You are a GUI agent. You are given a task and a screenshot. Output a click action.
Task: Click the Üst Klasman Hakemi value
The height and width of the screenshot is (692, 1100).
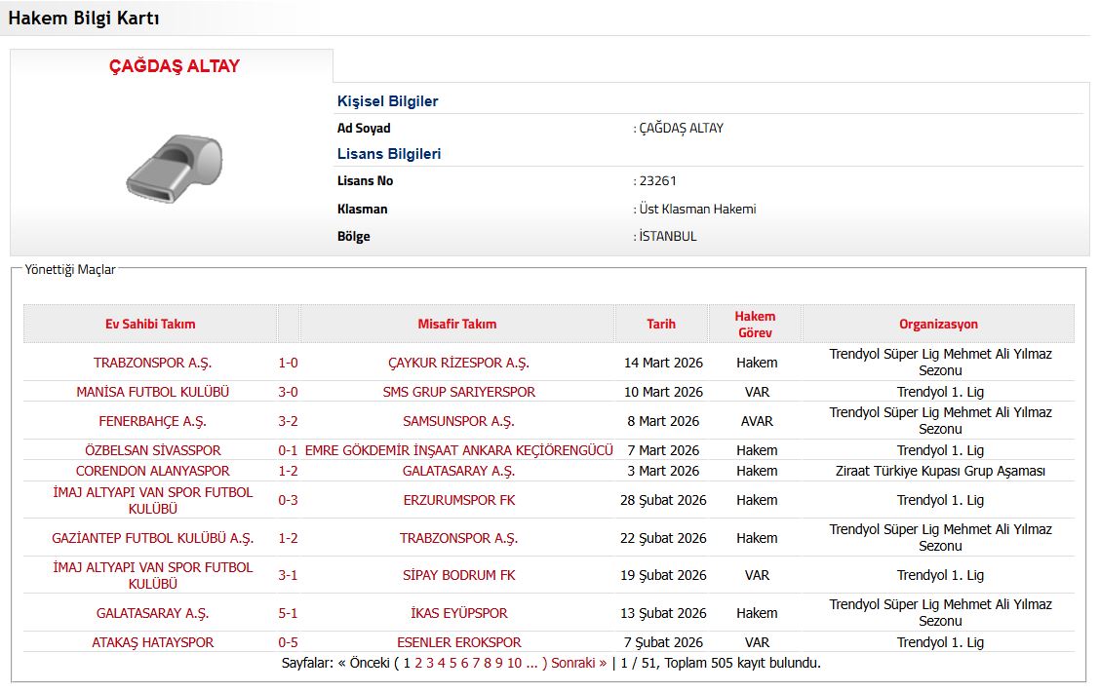tap(697, 209)
